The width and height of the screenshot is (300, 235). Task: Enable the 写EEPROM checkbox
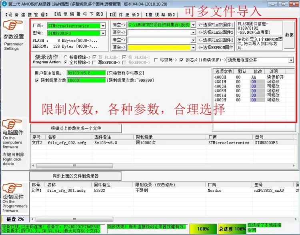pyautogui.click(x=94, y=63)
